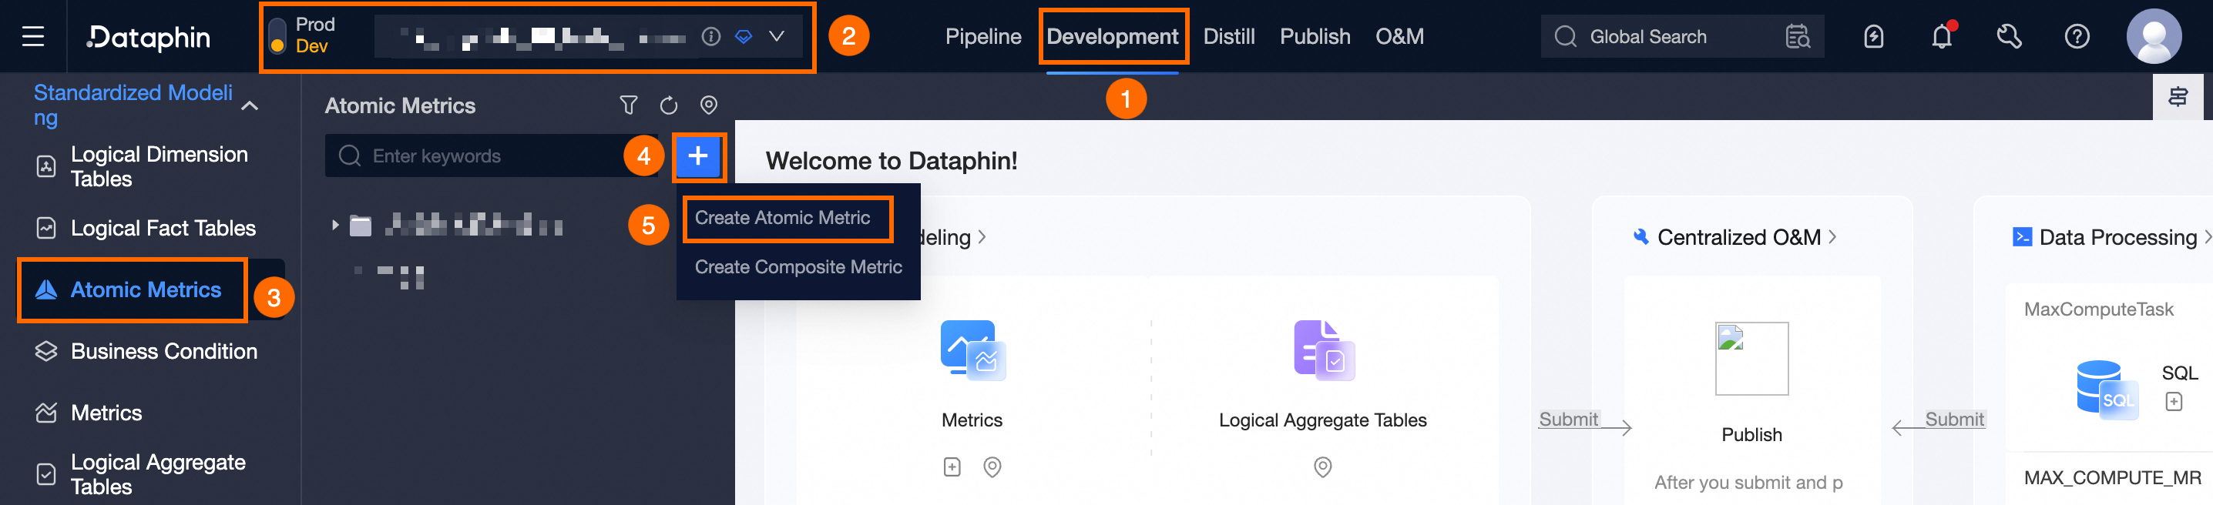The width and height of the screenshot is (2213, 505).
Task: Click the blue plus add button
Action: [x=697, y=156]
